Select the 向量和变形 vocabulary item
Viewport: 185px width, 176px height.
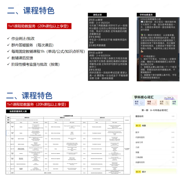(140, 162)
